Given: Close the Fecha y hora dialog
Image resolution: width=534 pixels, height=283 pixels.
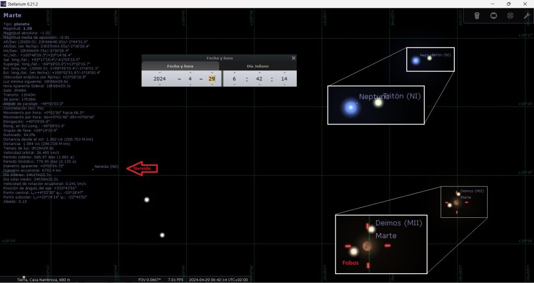Looking at the screenshot, I should [x=294, y=58].
